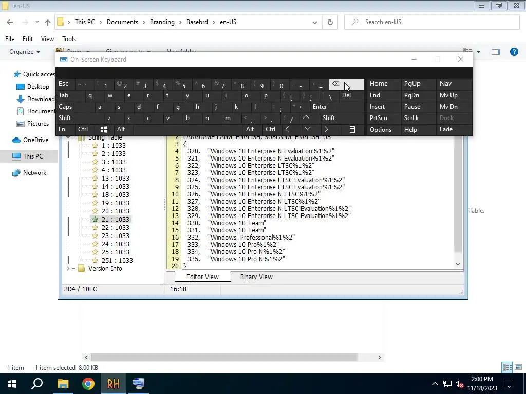This screenshot has width=526, height=394.
Task: Open the Edit menu
Action: (x=28, y=39)
